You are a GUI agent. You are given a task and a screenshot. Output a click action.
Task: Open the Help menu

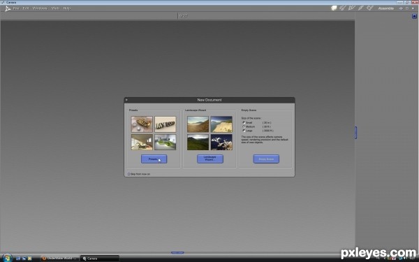tap(67, 8)
